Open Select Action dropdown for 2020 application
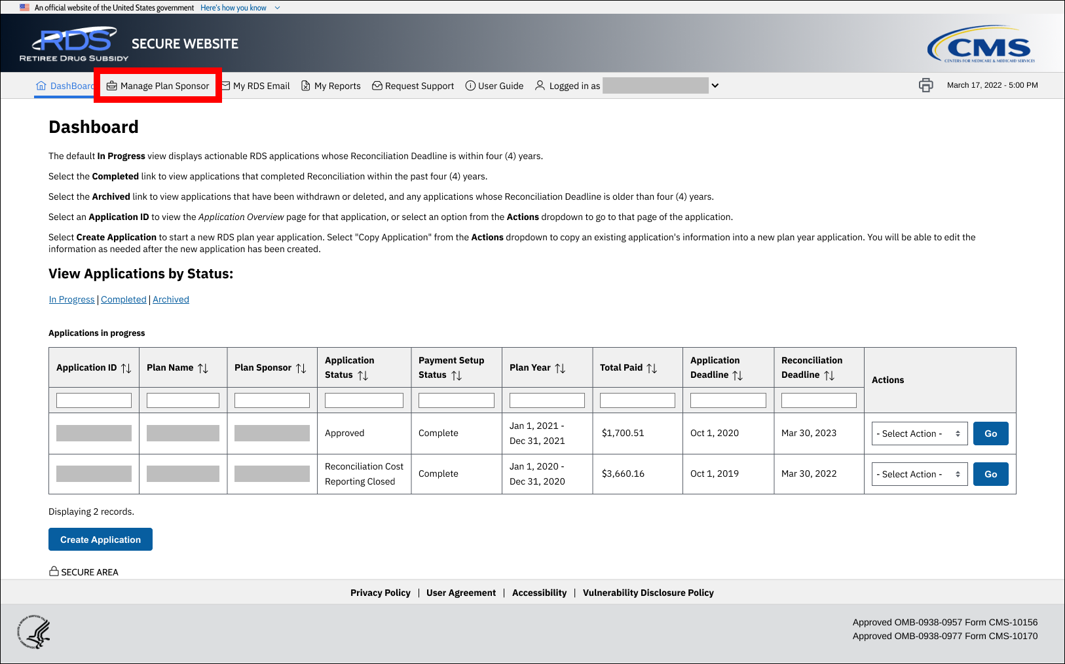 (x=919, y=474)
